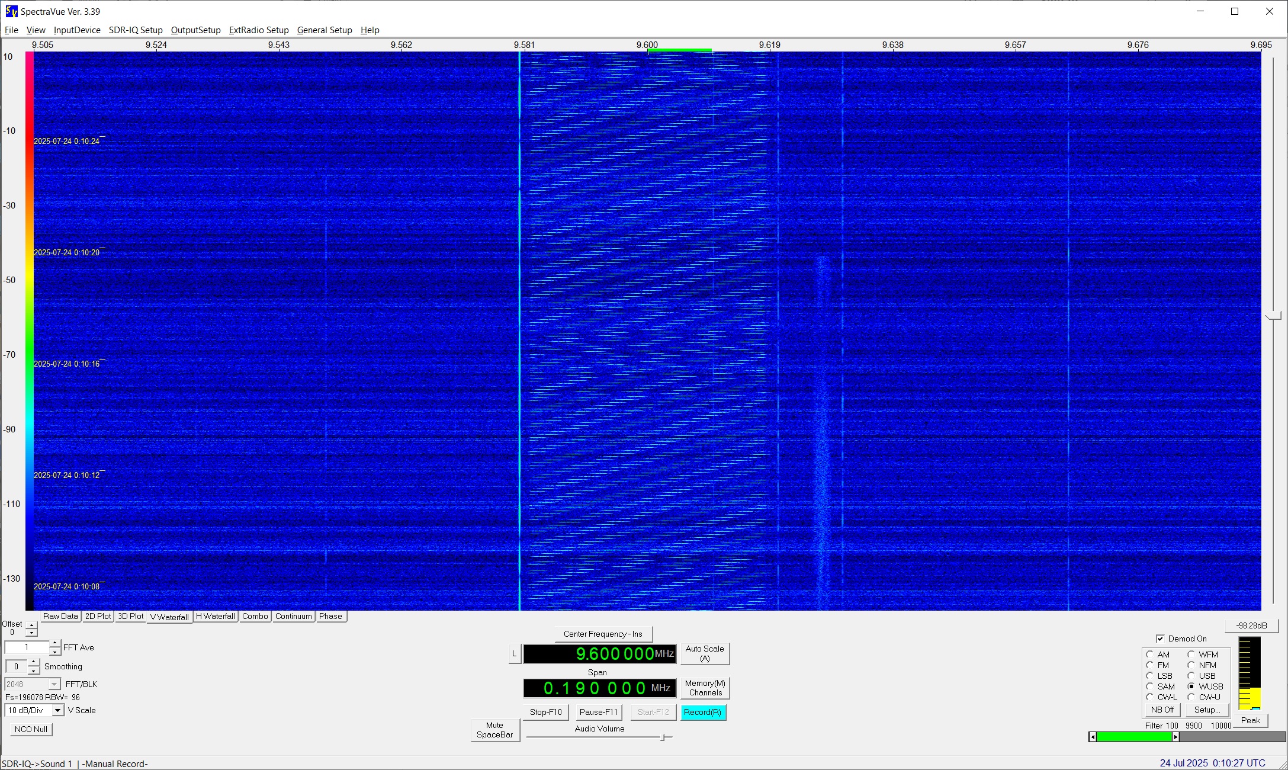The image size is (1288, 770).
Task: Switch to the 3D Plot tab
Action: tap(130, 616)
